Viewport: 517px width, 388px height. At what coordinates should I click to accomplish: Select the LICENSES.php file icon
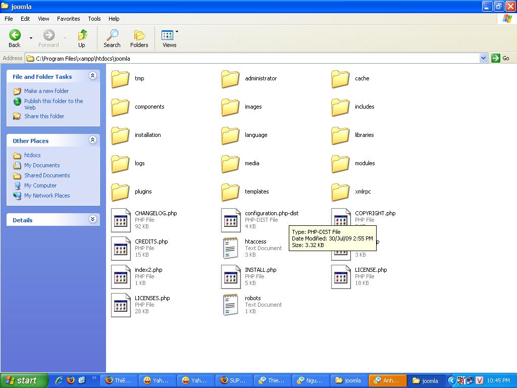pos(121,305)
